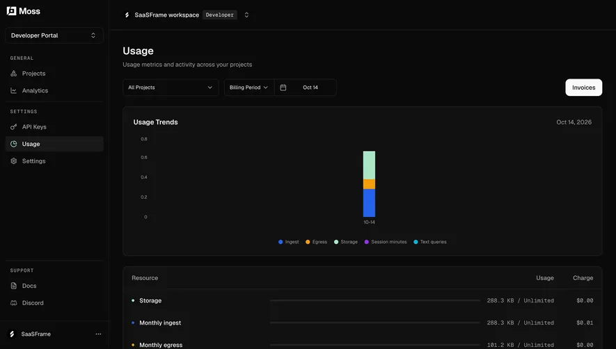The height and width of the screenshot is (349, 616).
Task: Click the Storage usage progress bar
Action: coord(374,300)
